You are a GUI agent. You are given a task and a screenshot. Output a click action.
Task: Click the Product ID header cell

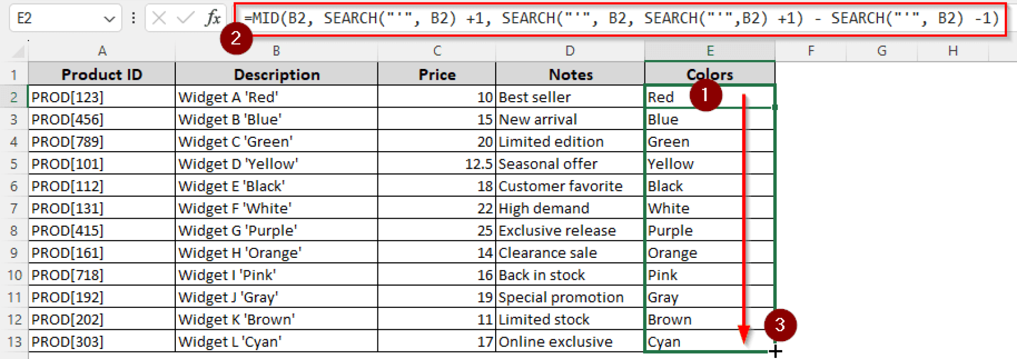point(102,74)
